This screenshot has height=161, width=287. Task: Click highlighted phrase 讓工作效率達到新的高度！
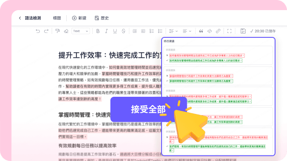[80, 99]
